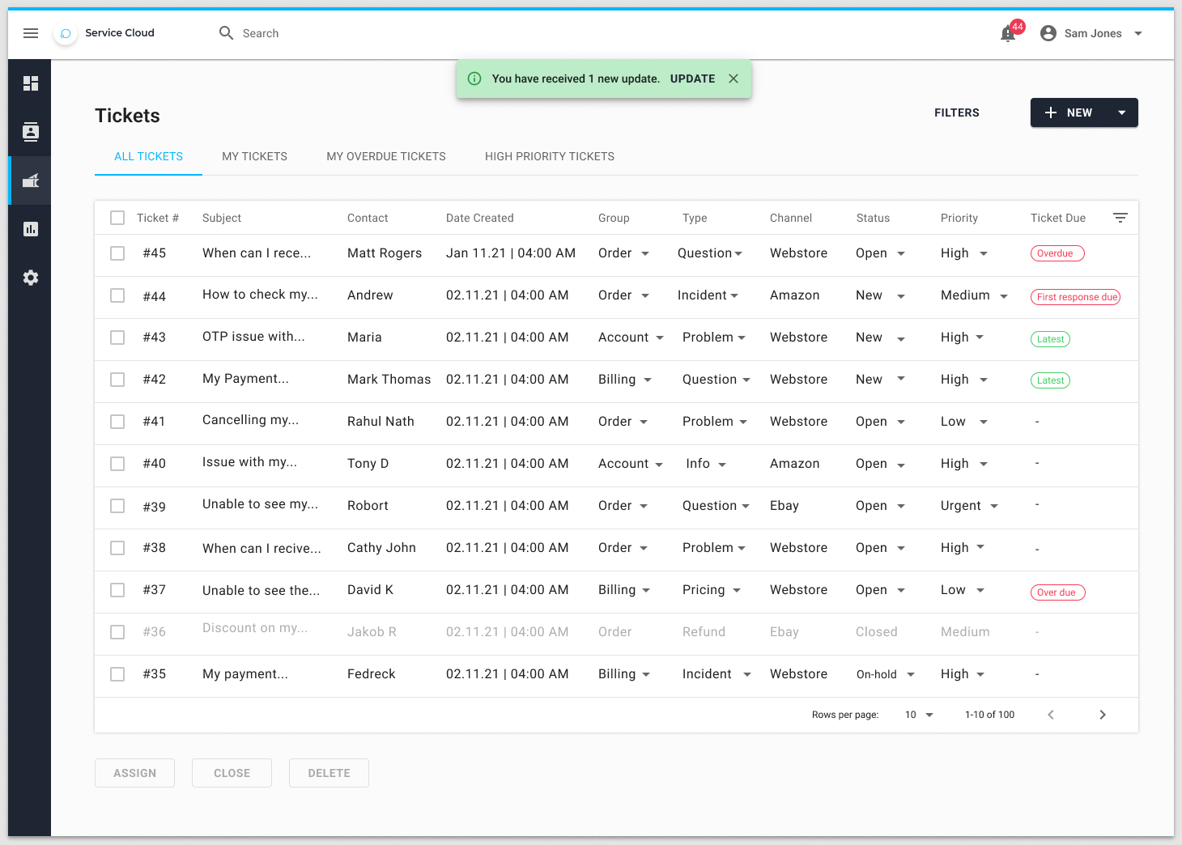
Task: Click the UPDATE link in banner
Action: 693,79
